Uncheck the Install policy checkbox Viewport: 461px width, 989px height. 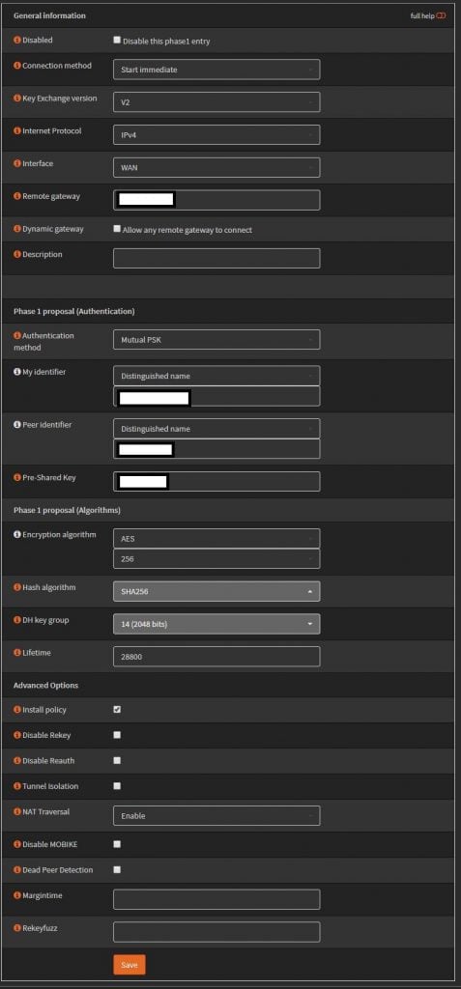pos(117,710)
